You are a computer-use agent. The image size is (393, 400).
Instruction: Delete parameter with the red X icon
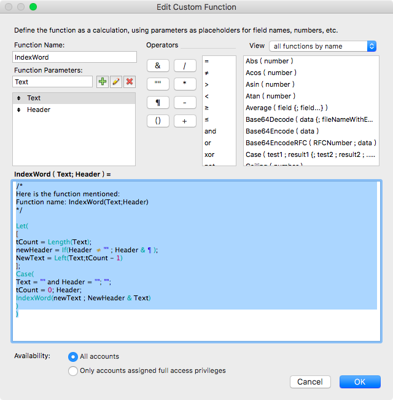pos(130,82)
